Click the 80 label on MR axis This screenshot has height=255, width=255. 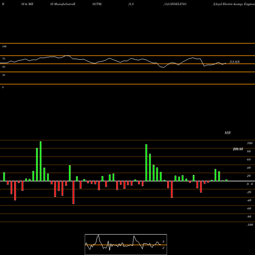[x=249, y=151]
